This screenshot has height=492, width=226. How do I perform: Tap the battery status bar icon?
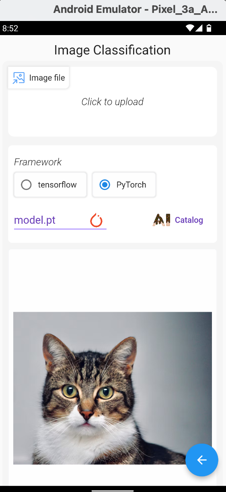(x=209, y=28)
